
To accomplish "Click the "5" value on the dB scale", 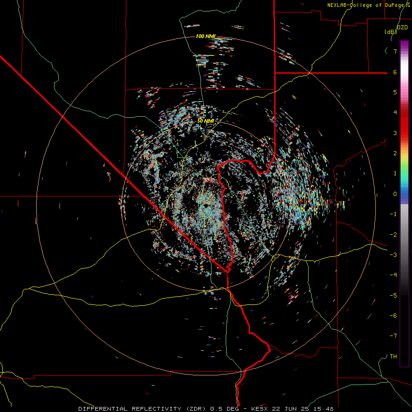I will tap(395, 92).
